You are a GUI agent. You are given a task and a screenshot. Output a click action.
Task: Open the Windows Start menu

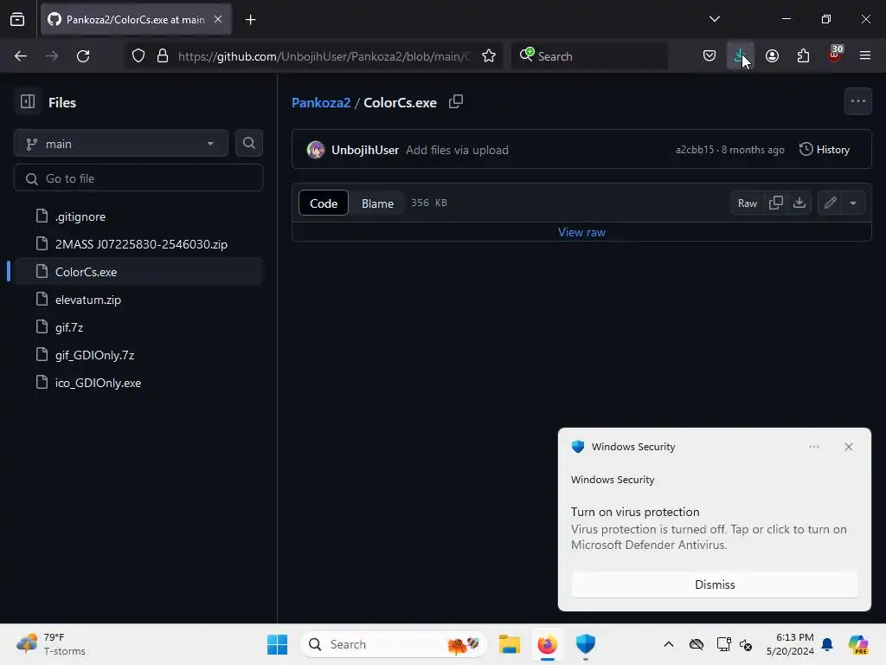click(x=277, y=644)
